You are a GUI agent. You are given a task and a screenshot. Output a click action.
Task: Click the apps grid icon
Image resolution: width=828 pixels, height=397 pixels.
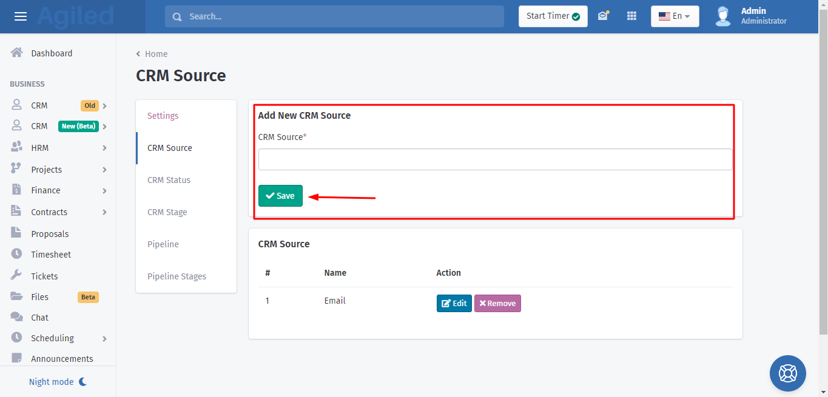631,16
